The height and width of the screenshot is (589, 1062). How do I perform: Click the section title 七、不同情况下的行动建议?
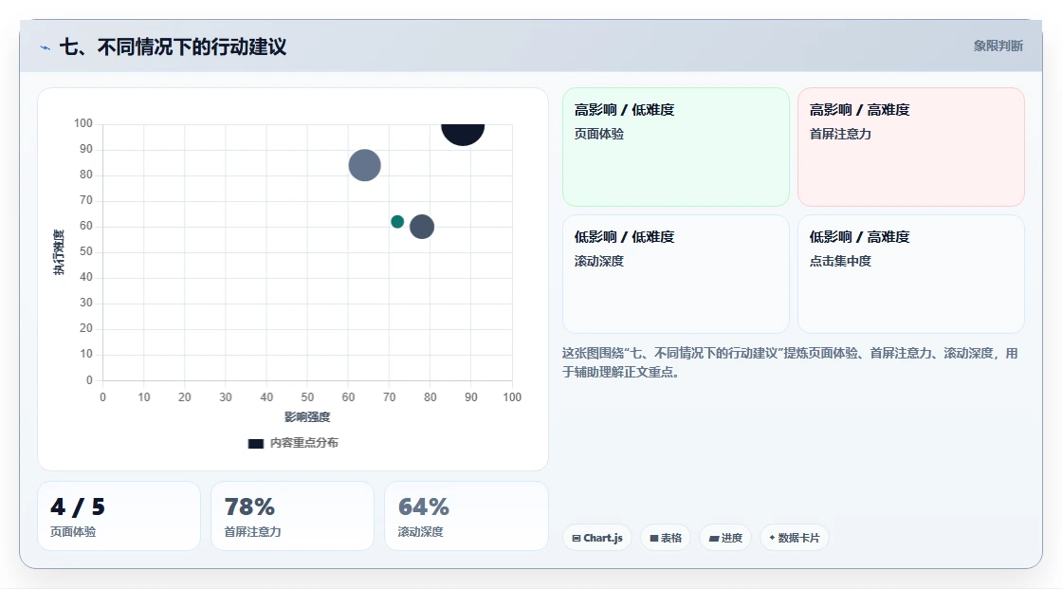(x=173, y=46)
